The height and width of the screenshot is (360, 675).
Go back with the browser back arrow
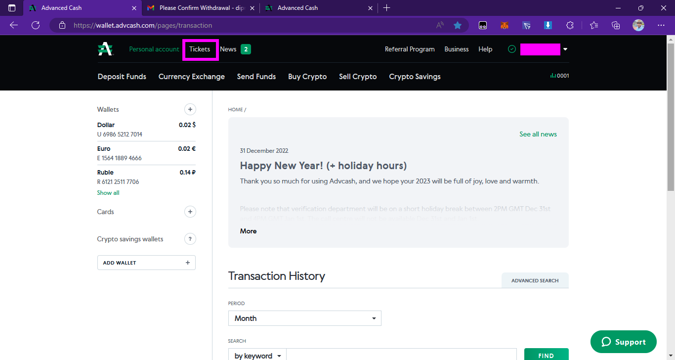tap(14, 25)
